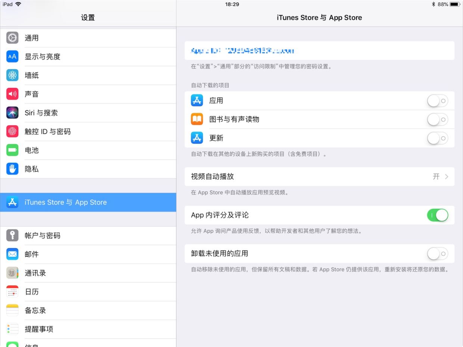Viewport: 463px width, 347px height.
Task: Tap the 图书与有声读物 Books icon
Action: tap(197, 119)
